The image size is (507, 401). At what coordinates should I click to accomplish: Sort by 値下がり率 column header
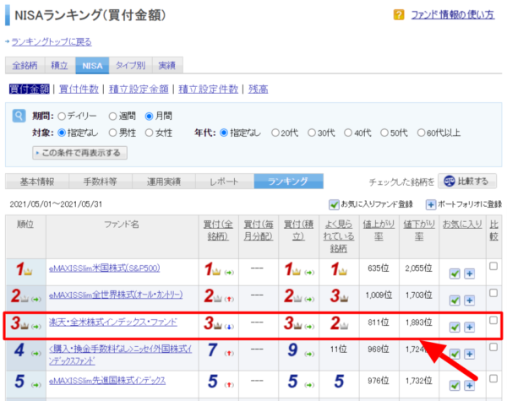pos(419,230)
